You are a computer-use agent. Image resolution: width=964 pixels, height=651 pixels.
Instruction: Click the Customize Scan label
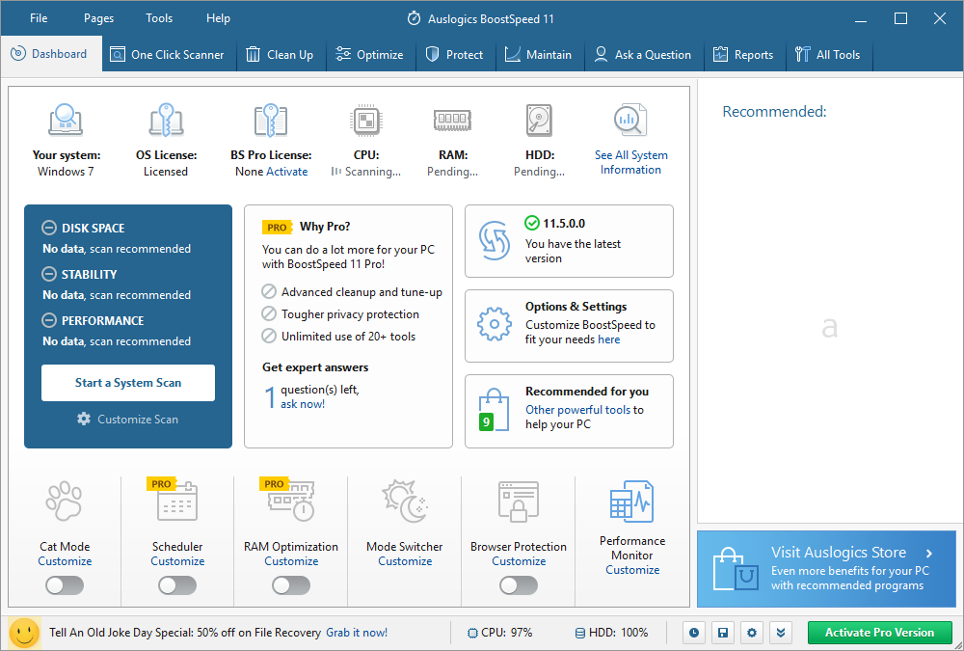pos(138,419)
